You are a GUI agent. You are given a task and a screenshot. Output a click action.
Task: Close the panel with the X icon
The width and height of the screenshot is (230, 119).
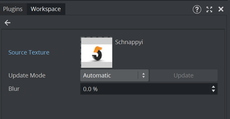221,9
